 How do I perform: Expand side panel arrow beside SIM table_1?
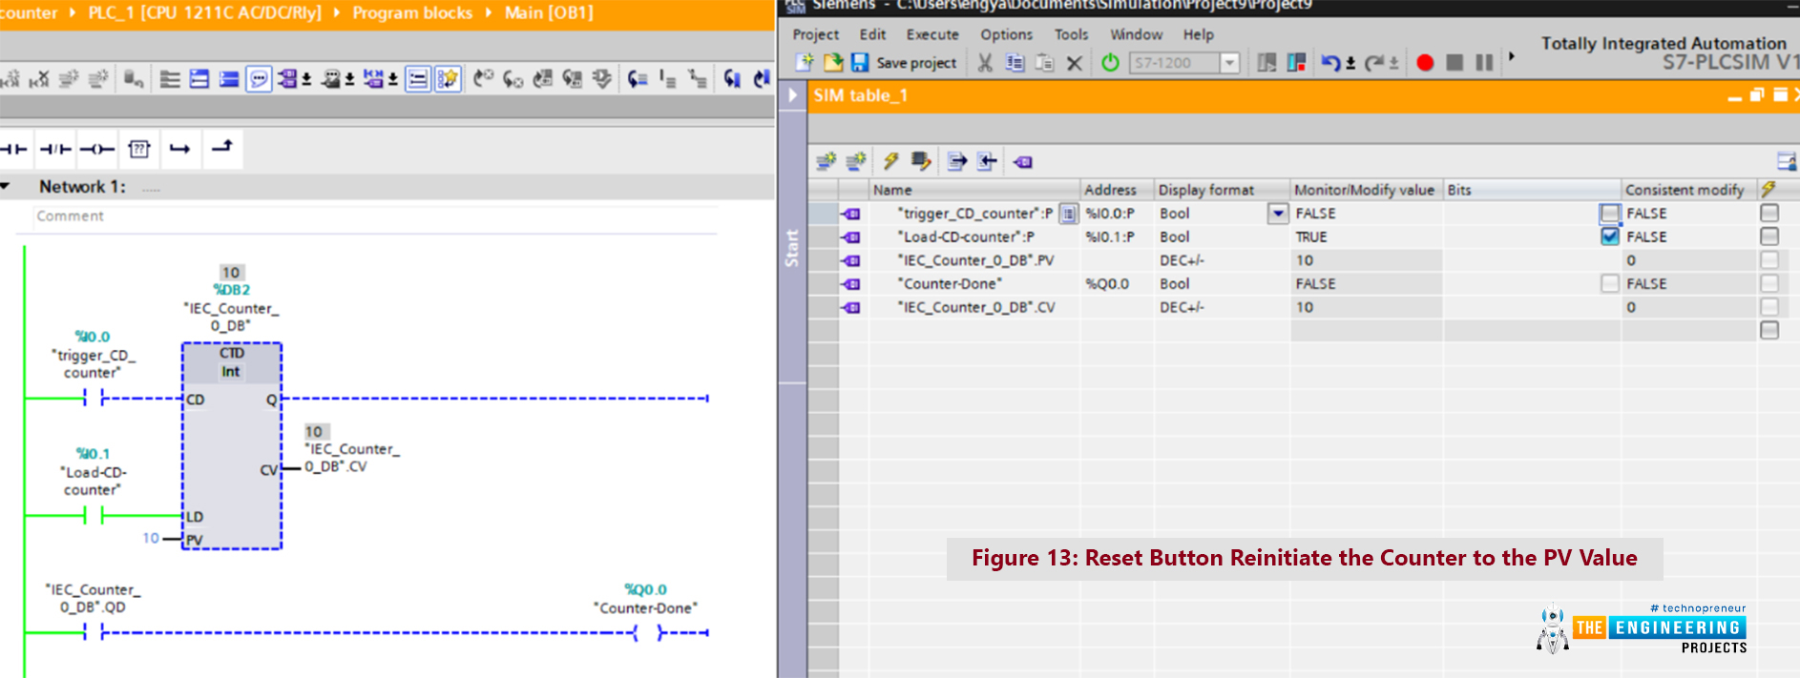[792, 95]
